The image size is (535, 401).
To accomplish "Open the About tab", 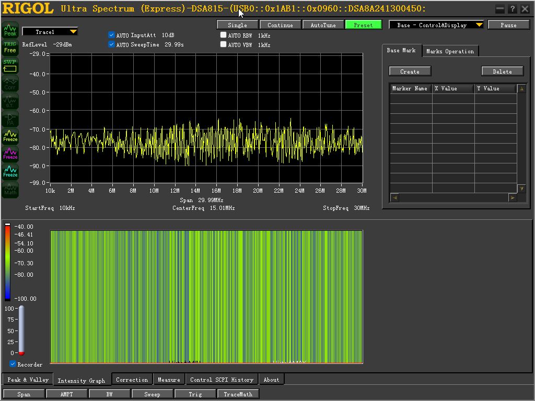I will (271, 380).
